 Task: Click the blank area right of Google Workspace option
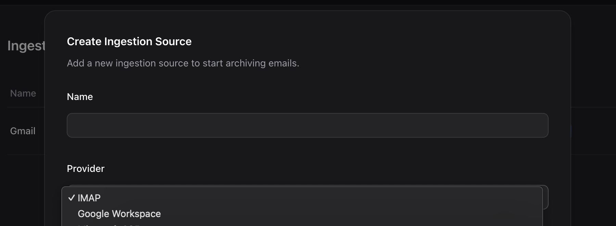click(342, 214)
